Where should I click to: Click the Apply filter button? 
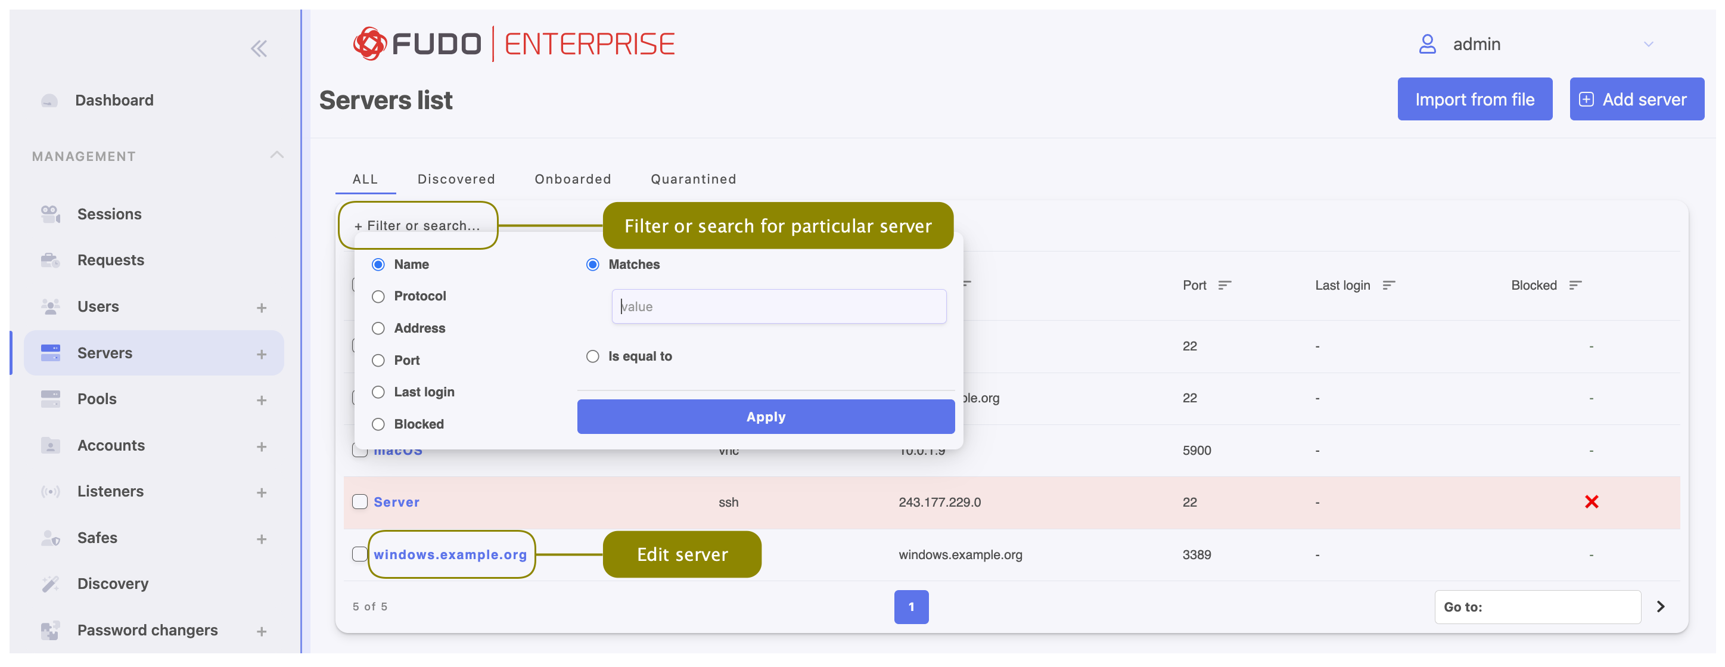[766, 417]
